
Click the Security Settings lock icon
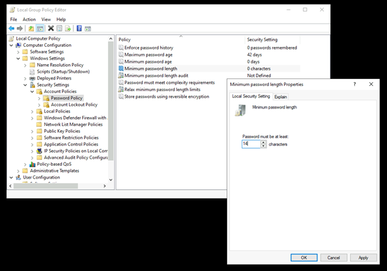coord(32,85)
